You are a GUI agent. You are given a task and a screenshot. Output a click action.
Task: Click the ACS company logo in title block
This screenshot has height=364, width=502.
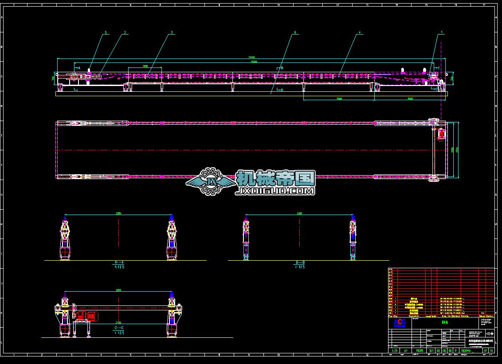click(x=400, y=323)
